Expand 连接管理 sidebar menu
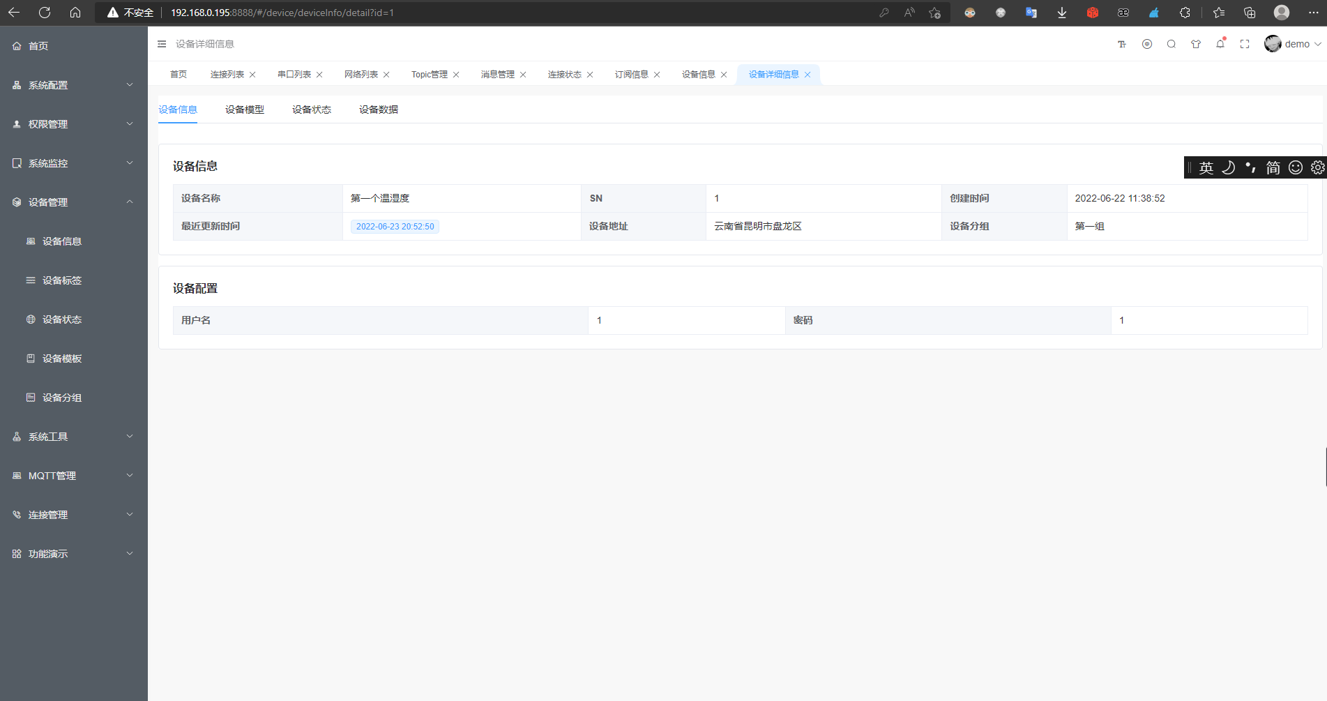This screenshot has height=701, width=1327. point(74,515)
